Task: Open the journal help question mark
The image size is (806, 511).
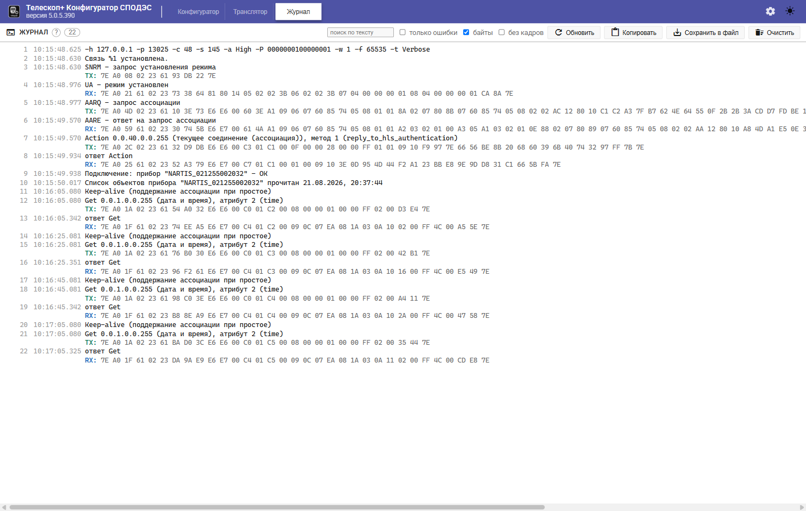Action: pyautogui.click(x=56, y=32)
